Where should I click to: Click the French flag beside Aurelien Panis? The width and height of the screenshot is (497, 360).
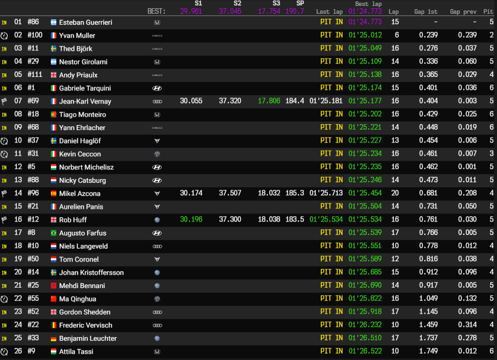[54, 206]
